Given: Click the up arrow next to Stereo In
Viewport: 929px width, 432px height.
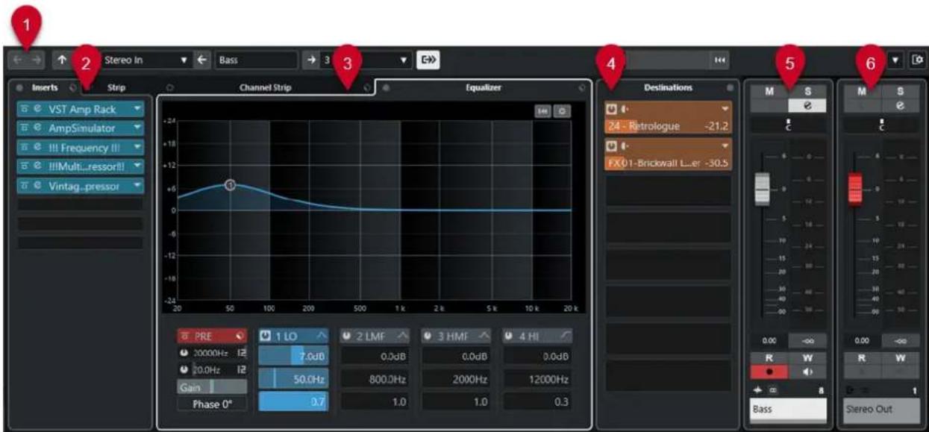Looking at the screenshot, I should 60,59.
